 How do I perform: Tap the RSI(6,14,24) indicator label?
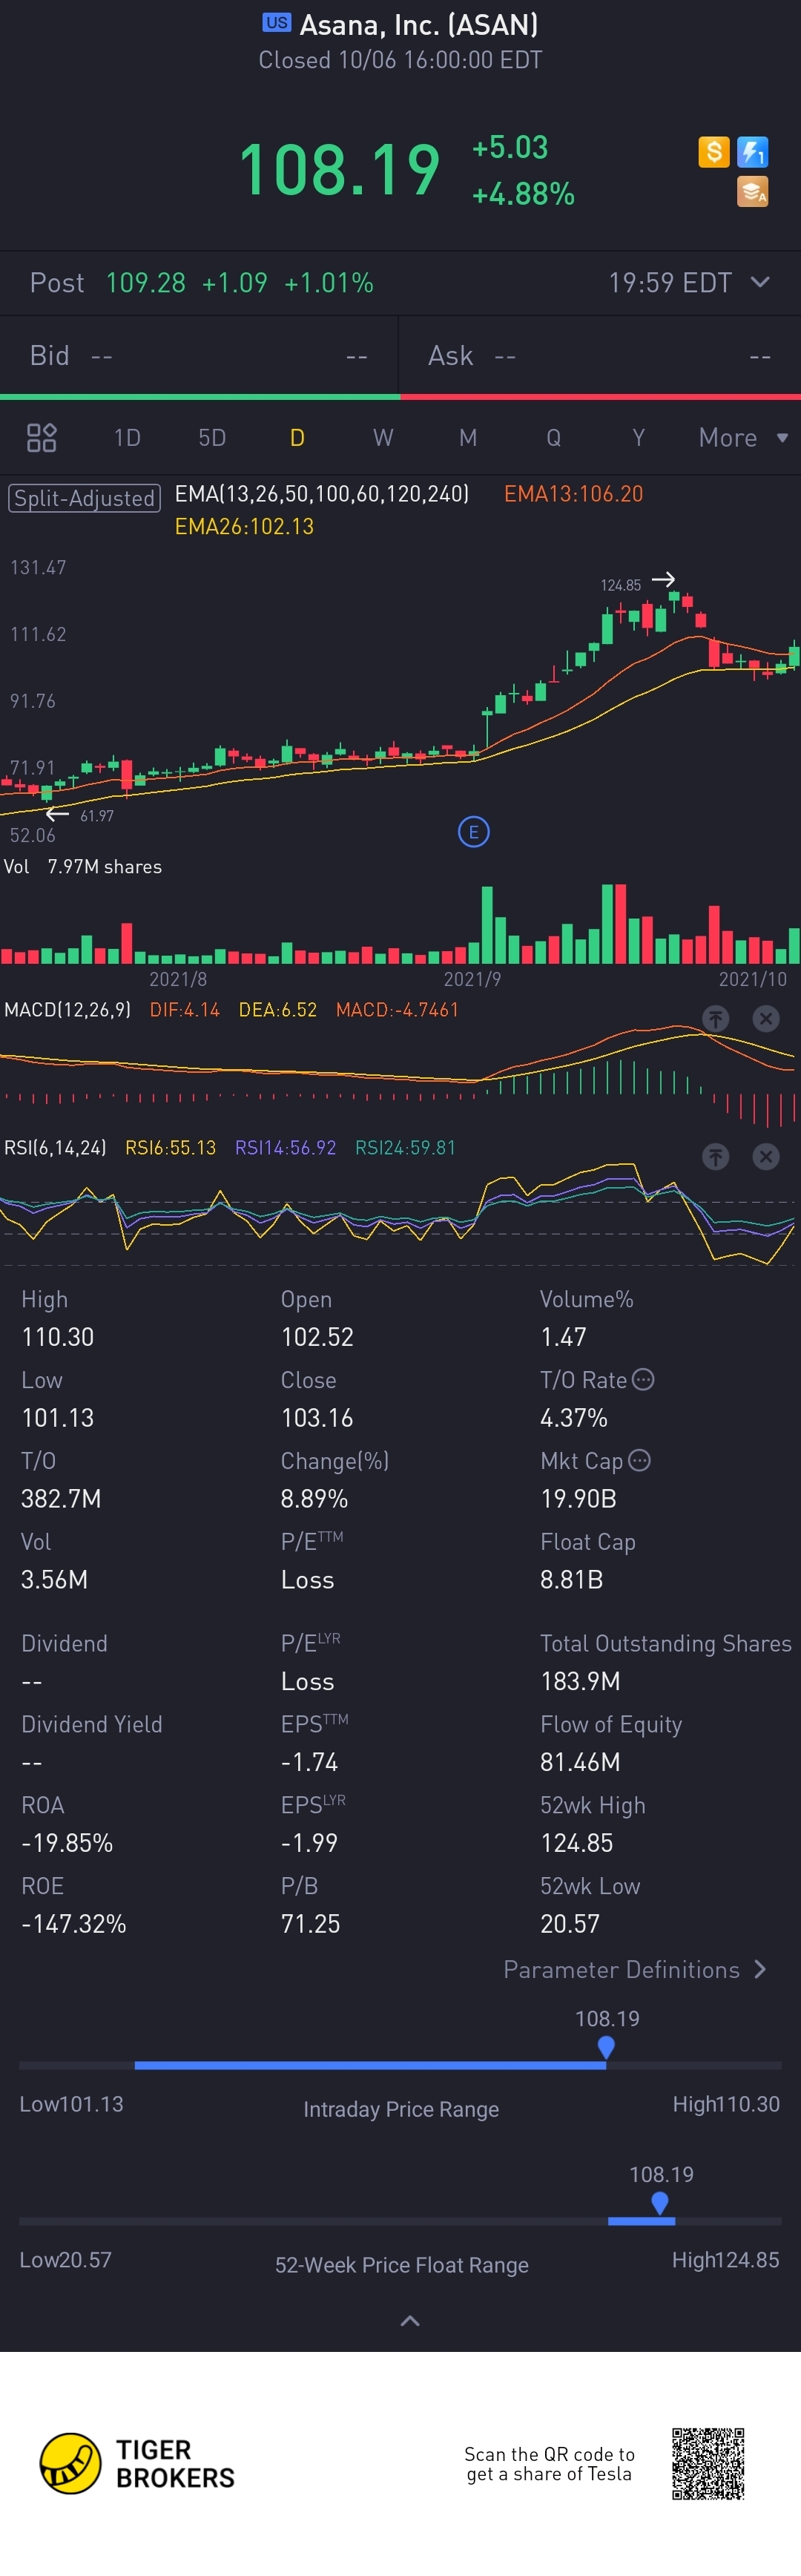click(x=55, y=1148)
